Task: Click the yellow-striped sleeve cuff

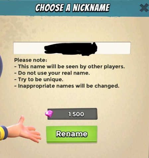Action: pos(4,133)
